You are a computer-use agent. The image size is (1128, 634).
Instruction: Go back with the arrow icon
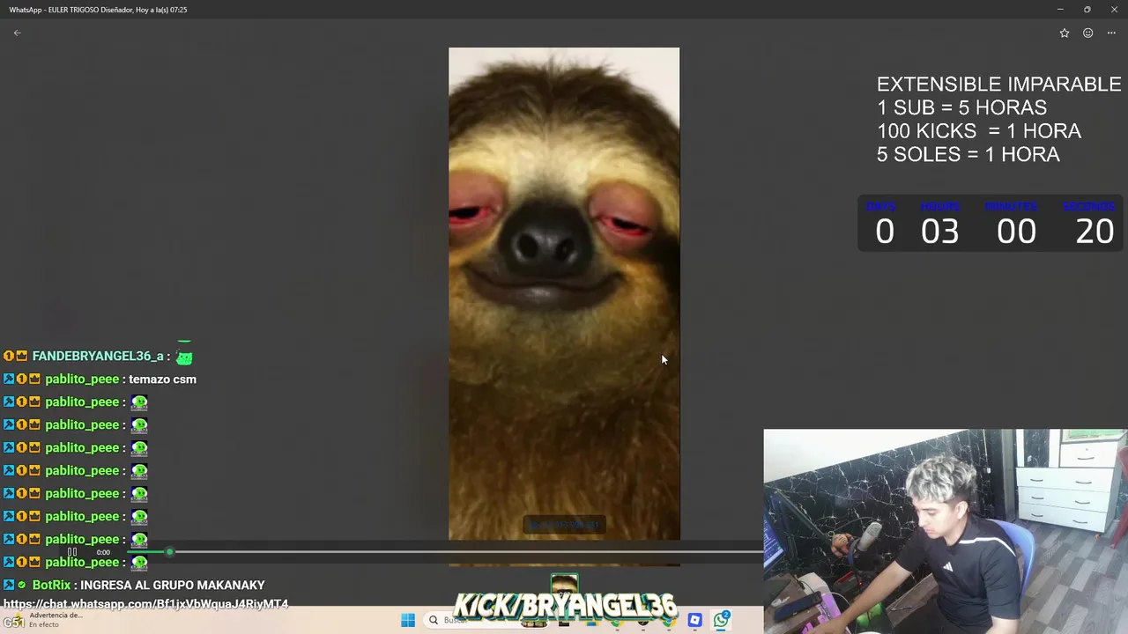point(17,33)
